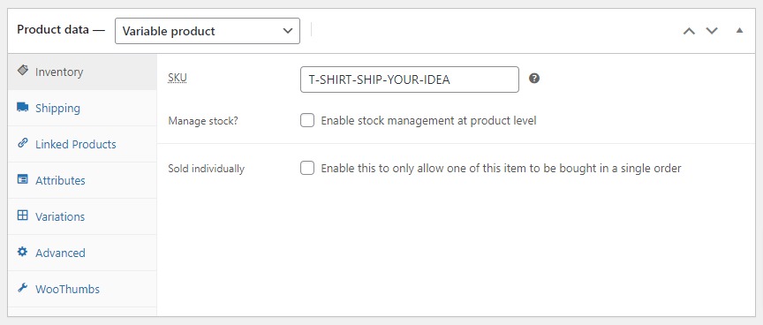763x325 pixels.
Task: Collapse the Product data panel triangle
Action: (740, 31)
